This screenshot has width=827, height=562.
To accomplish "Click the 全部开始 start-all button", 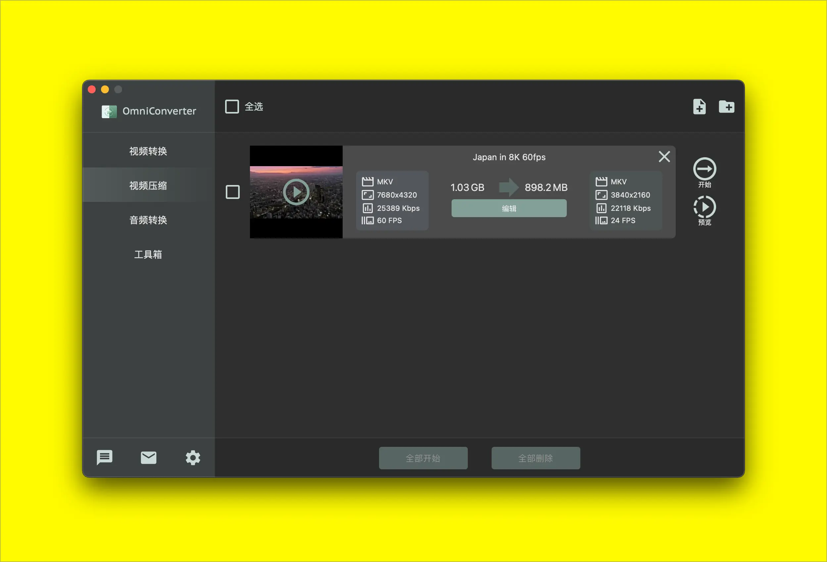I will (423, 458).
